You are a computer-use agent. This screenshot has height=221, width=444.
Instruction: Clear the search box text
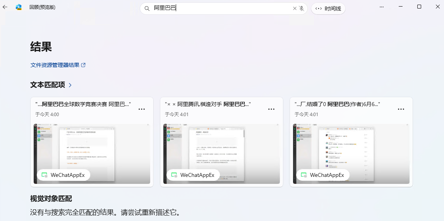[295, 9]
